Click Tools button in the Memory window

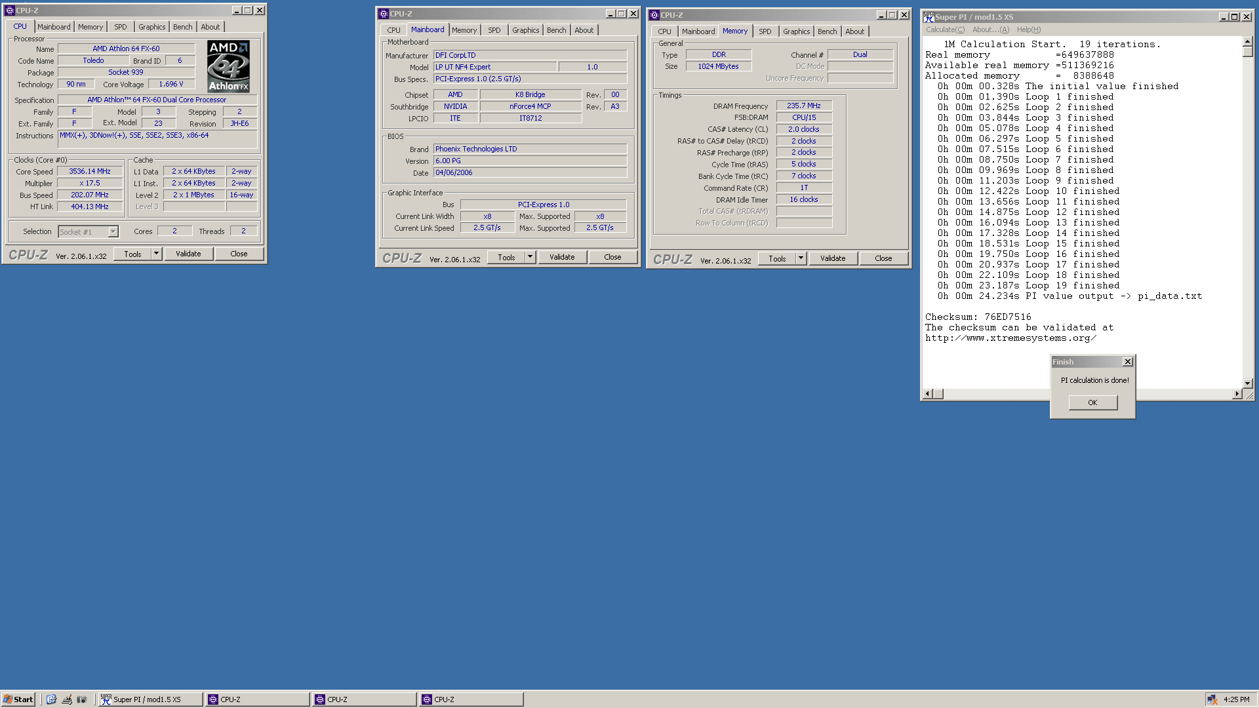click(778, 258)
